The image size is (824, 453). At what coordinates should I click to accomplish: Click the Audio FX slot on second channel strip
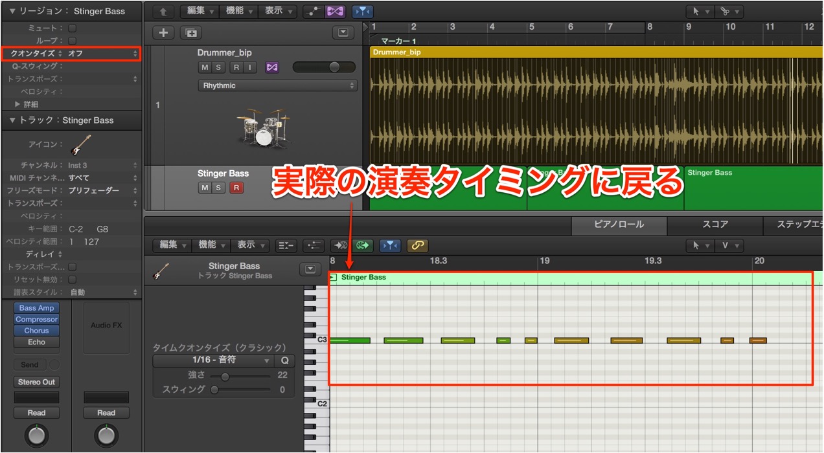(106, 327)
